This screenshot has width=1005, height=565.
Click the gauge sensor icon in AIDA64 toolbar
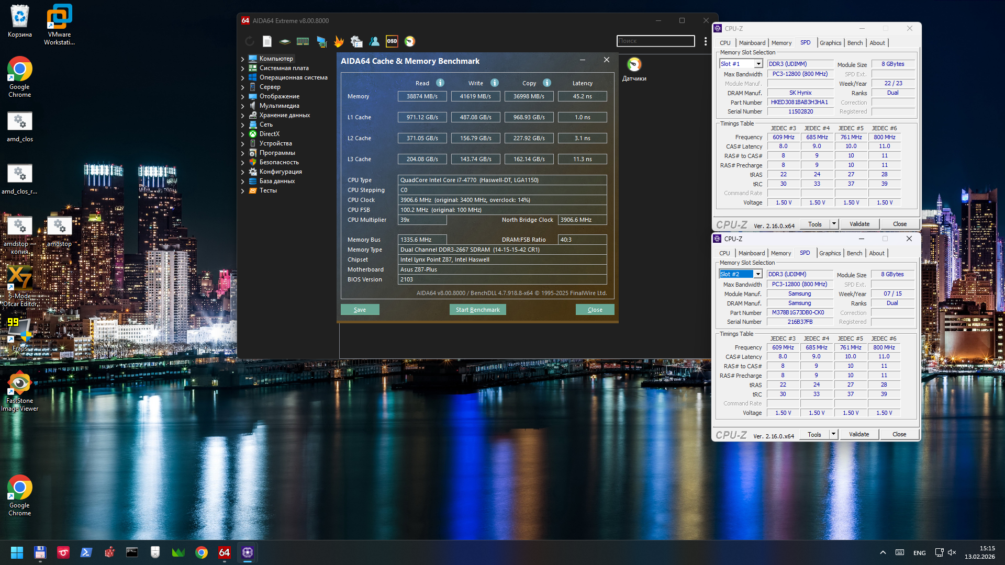(410, 41)
